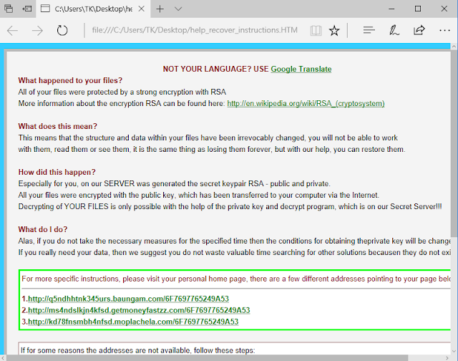Go forward with the right arrow
Viewport: 458px width, 361px height.
tap(37, 30)
